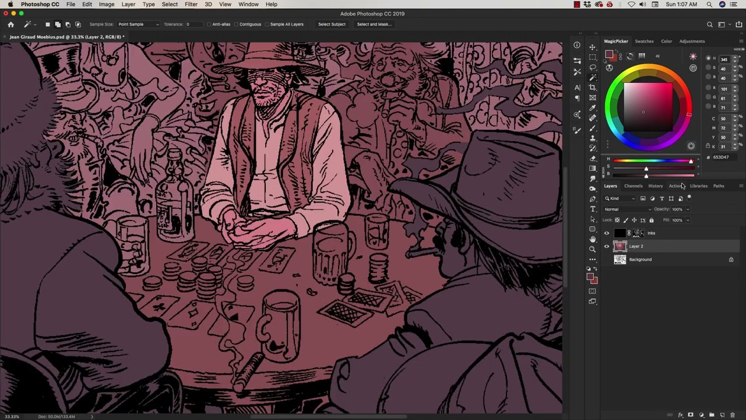Select the Clone Stamp tool

[593, 138]
